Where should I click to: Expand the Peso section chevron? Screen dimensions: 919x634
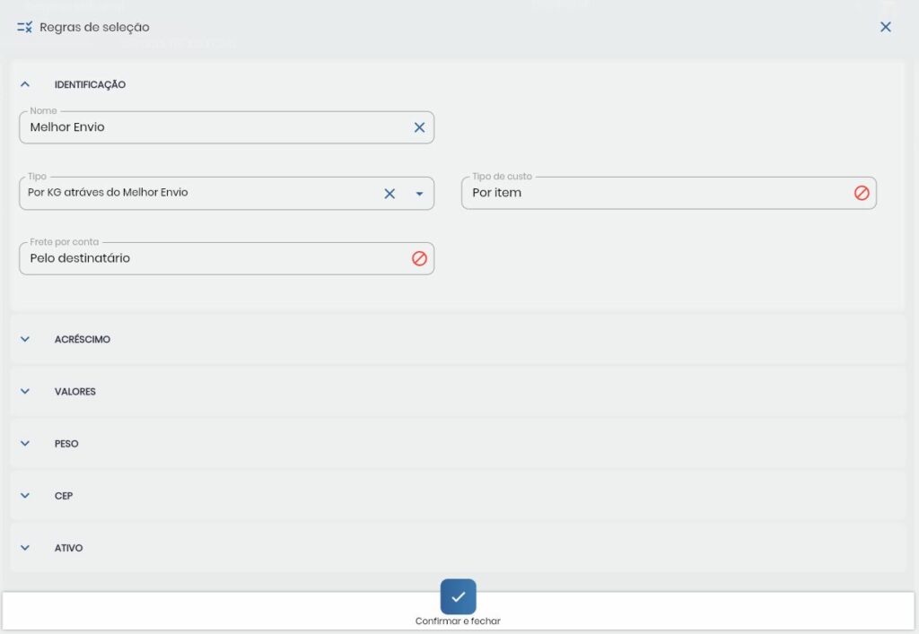coord(25,444)
